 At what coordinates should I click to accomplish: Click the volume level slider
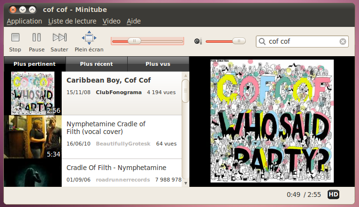coord(226,42)
